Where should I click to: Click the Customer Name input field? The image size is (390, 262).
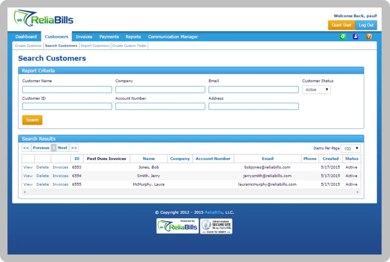pos(67,89)
